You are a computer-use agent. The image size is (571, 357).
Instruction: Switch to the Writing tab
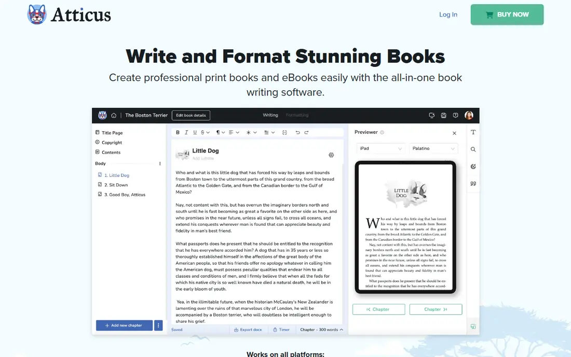click(270, 115)
